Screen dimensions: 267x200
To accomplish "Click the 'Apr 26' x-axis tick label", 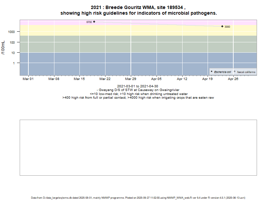I will pyautogui.click(x=233, y=79).
